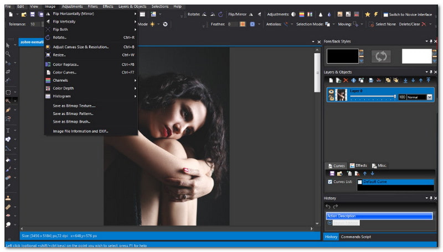Toggle Layer 0 visibility eye icon
Image resolution: width=443 pixels, height=252 pixels.
click(x=331, y=92)
